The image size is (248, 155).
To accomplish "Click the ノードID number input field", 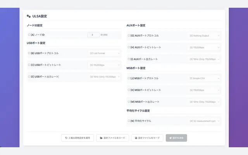I will (x=93, y=35).
